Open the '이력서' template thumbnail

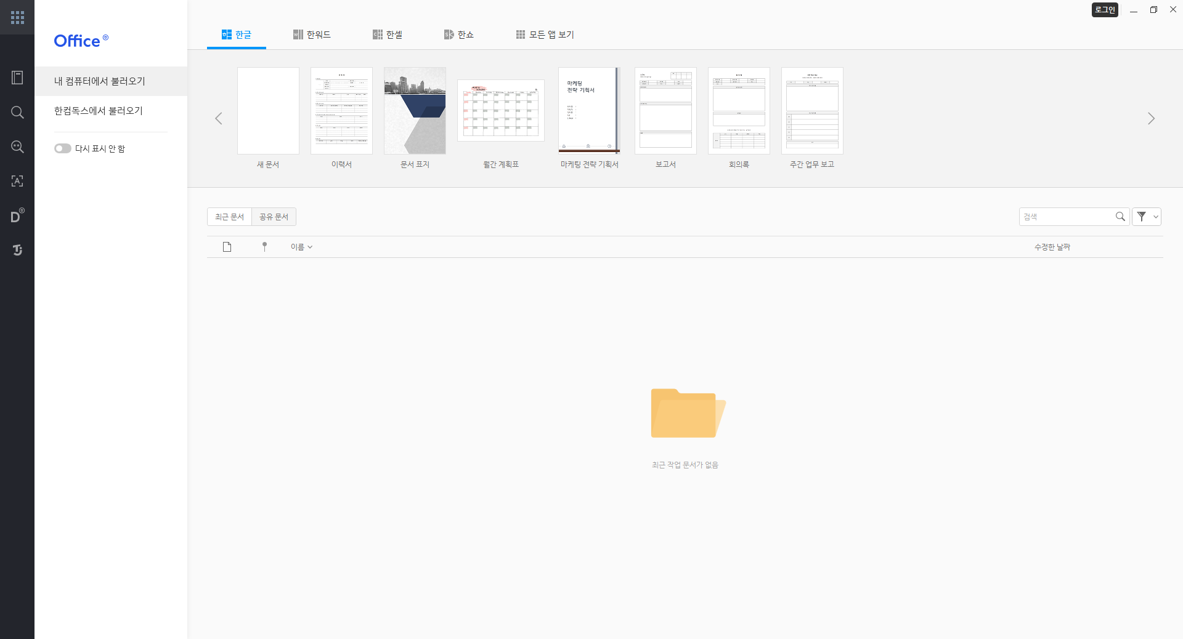click(x=341, y=111)
